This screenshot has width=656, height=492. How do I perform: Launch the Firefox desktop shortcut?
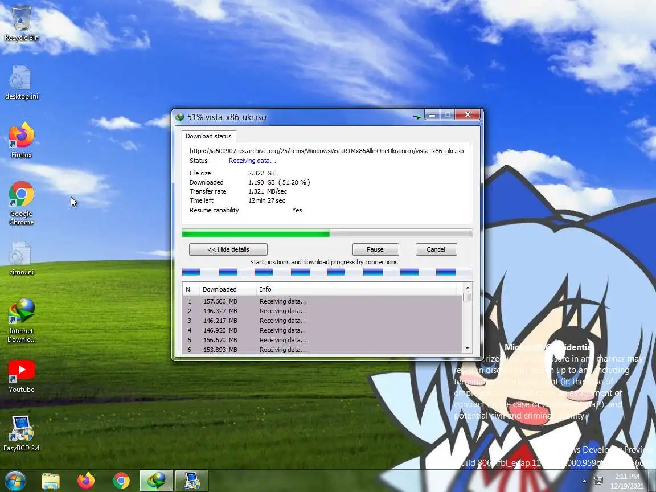[x=21, y=140]
